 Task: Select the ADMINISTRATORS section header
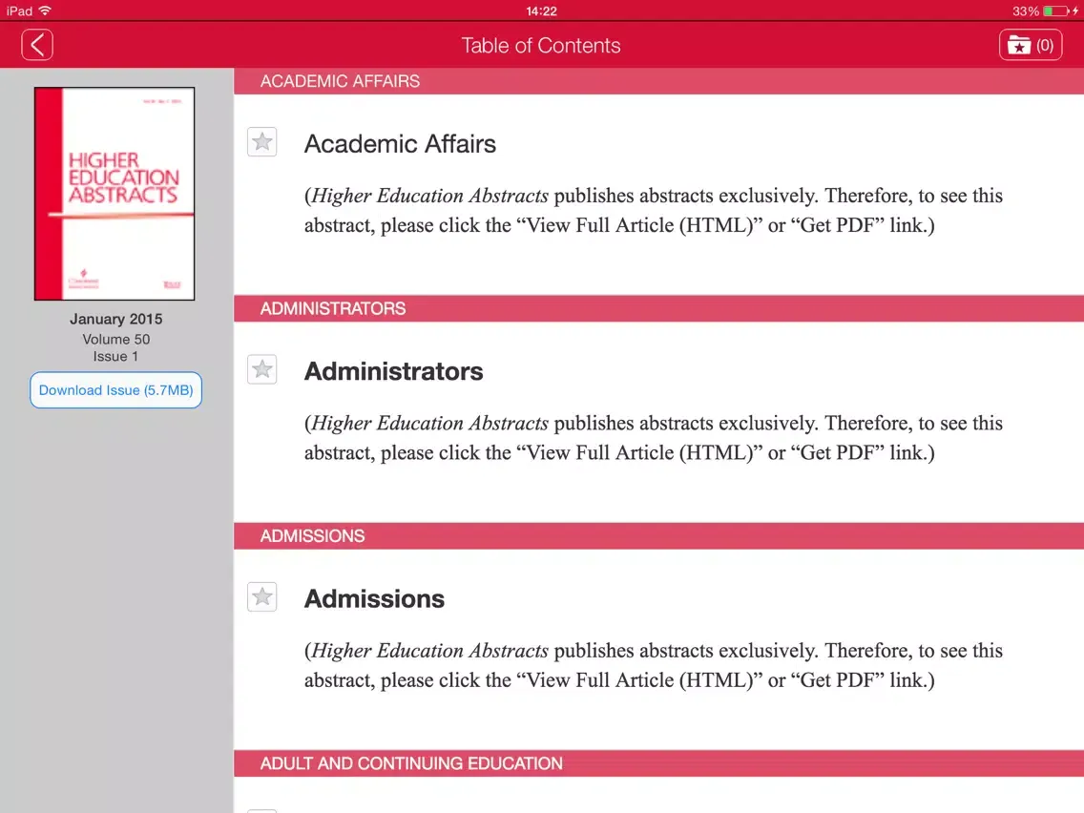658,308
